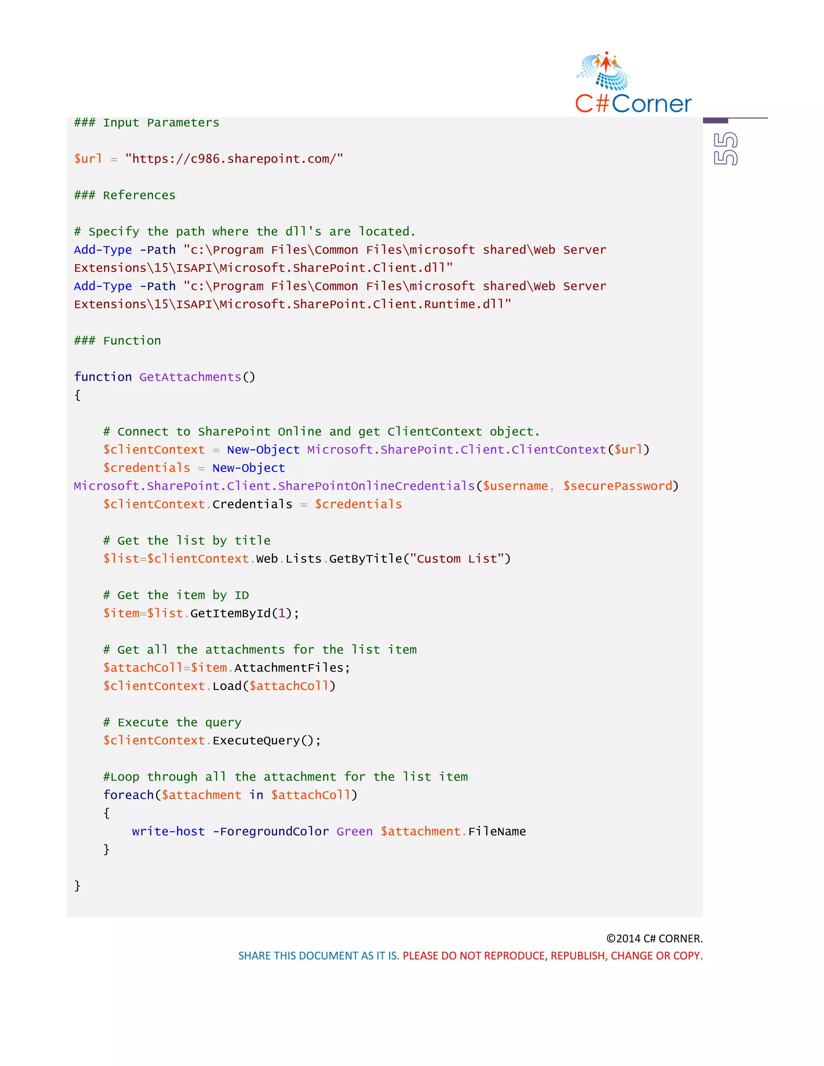Image resolution: width=824 pixels, height=1066 pixels.
Task: Click the 'SHARE THIS DOCUMENT AS IT IS.' notice
Action: [319, 956]
